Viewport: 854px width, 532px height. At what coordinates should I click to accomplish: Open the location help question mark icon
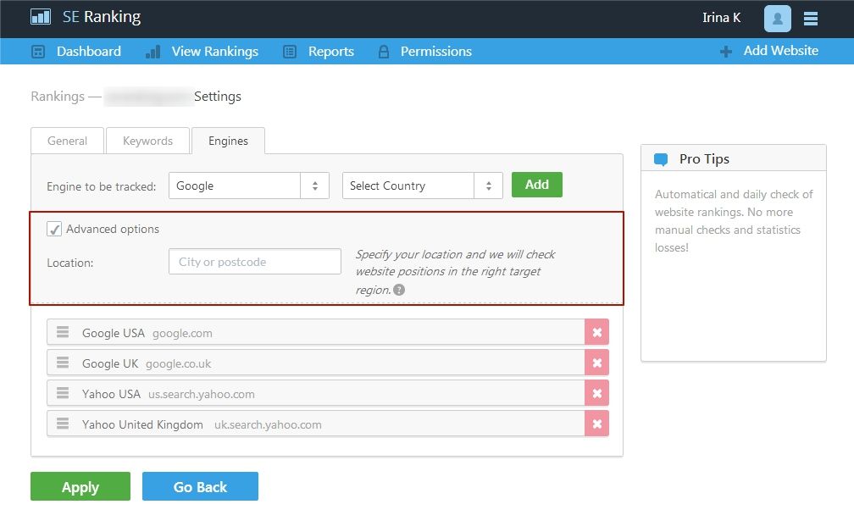point(399,290)
